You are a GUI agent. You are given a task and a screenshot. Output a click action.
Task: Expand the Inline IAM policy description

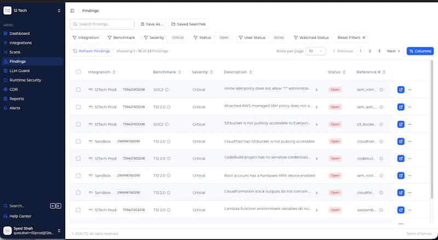316,90
